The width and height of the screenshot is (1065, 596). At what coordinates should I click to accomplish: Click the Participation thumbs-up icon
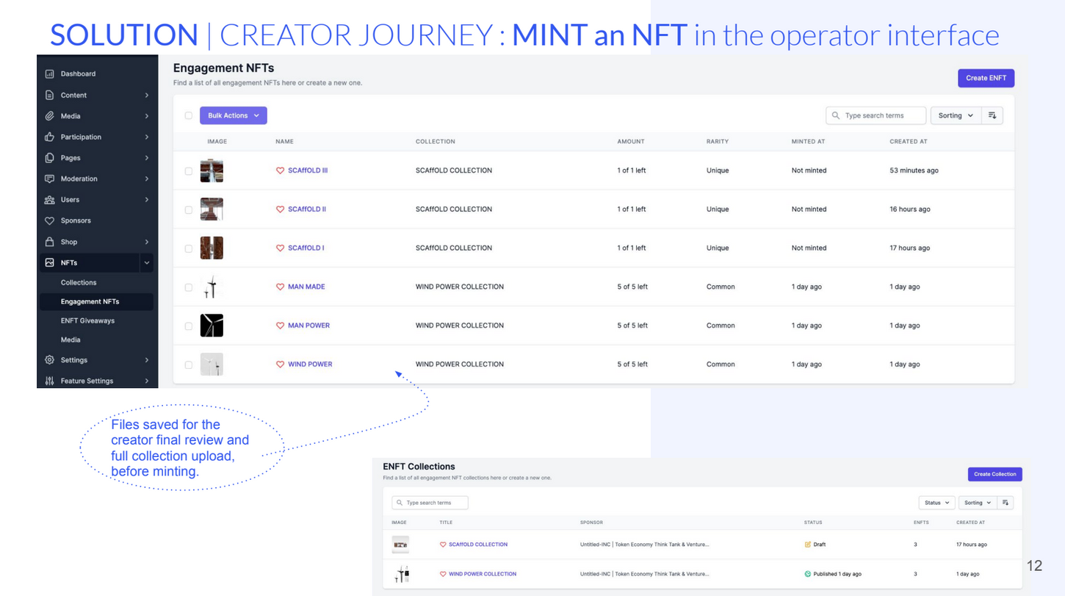coord(49,137)
